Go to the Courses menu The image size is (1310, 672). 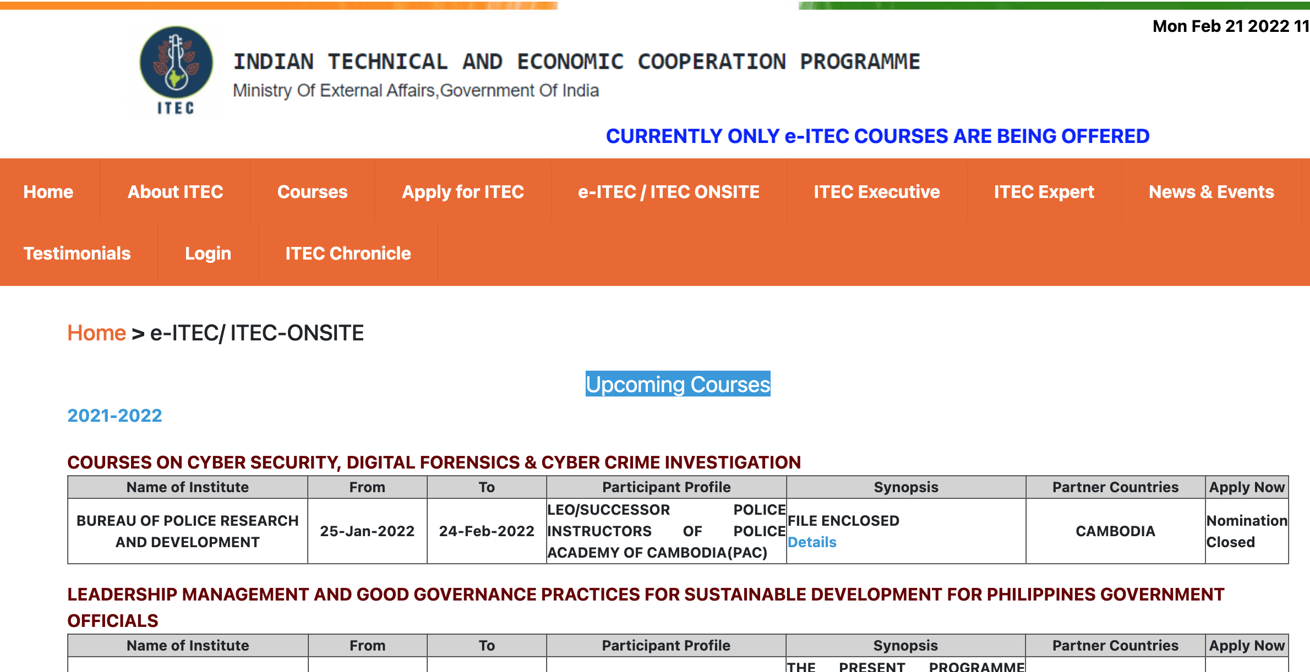point(312,191)
